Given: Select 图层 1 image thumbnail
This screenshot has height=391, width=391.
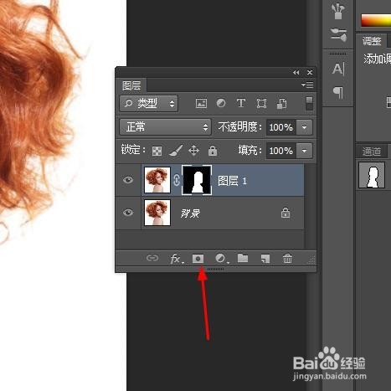Looking at the screenshot, I should point(157,180).
